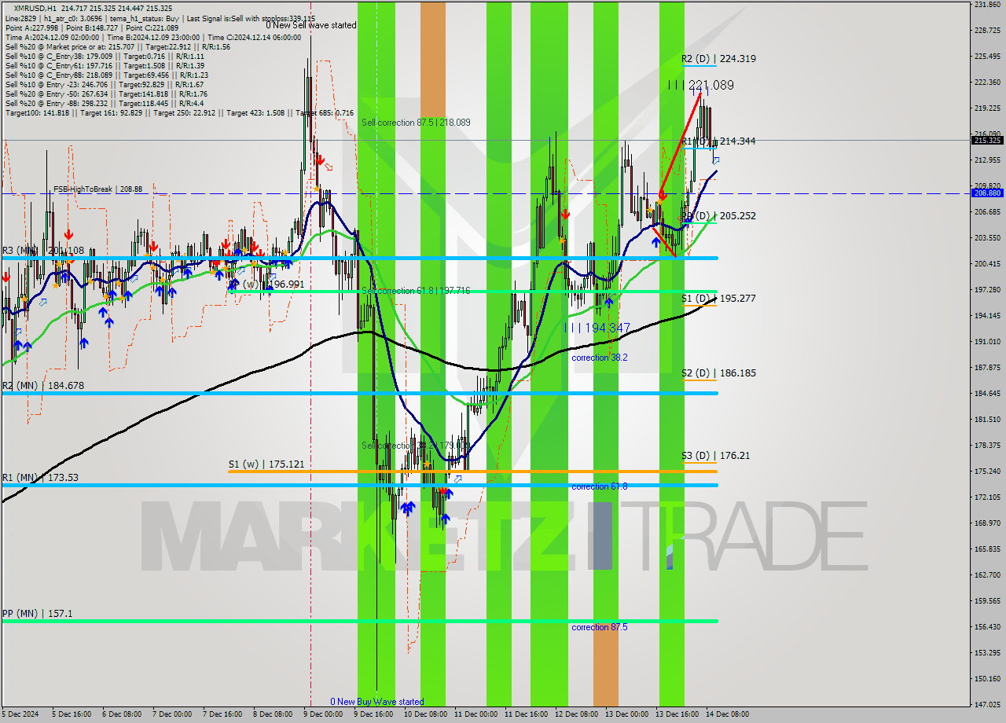Click the S2 (D) | 186.185 support label
This screenshot has width=1006, height=723.
(718, 373)
